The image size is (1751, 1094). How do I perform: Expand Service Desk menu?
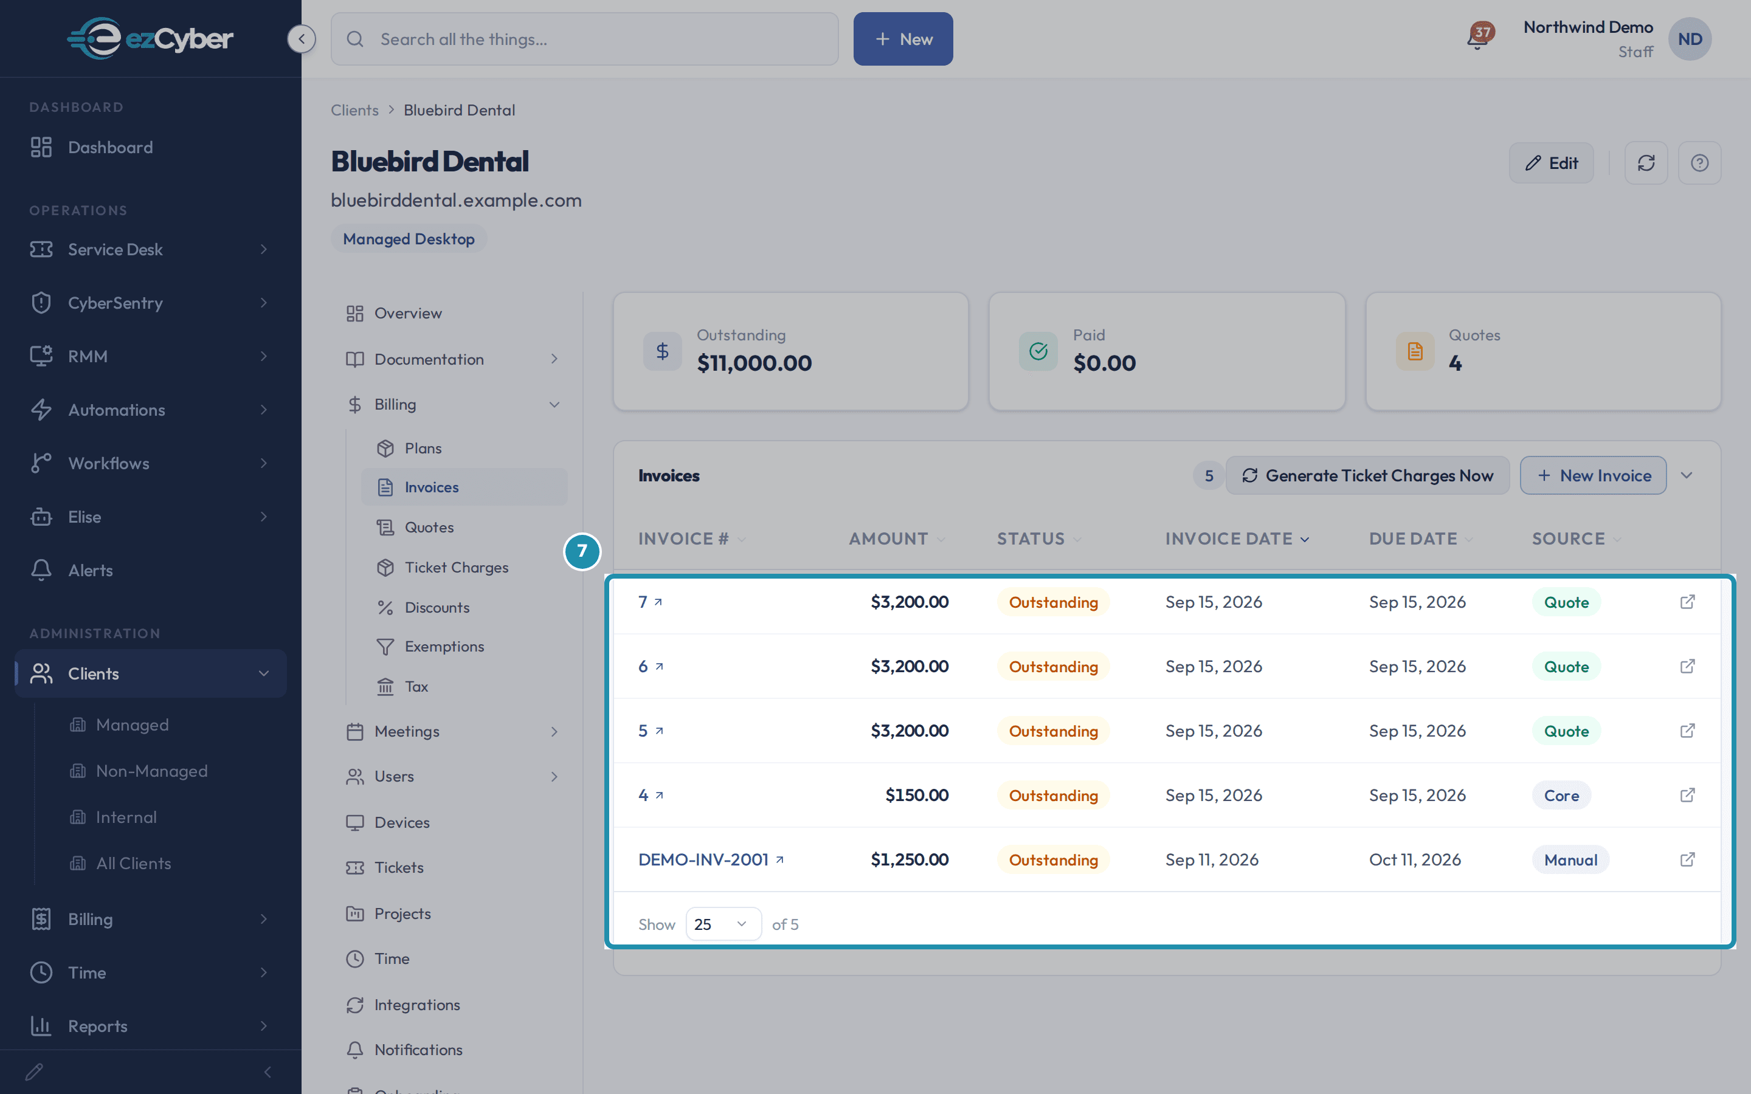[x=151, y=250]
